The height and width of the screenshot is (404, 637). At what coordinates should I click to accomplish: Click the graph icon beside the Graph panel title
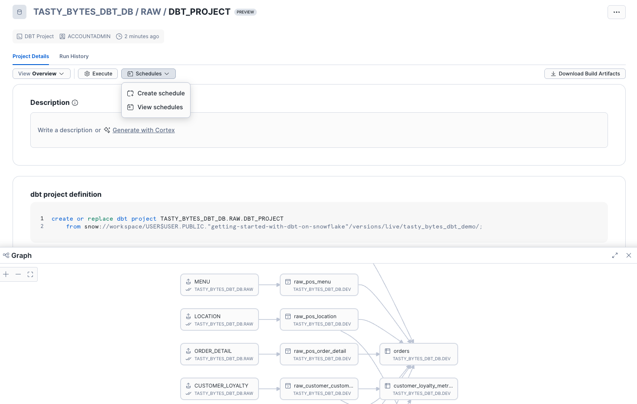[6, 255]
